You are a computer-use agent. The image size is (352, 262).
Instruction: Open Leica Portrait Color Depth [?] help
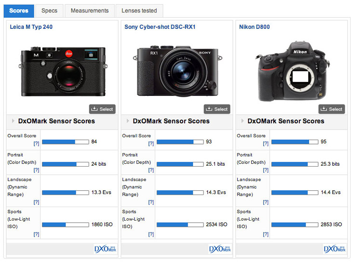tap(36, 170)
